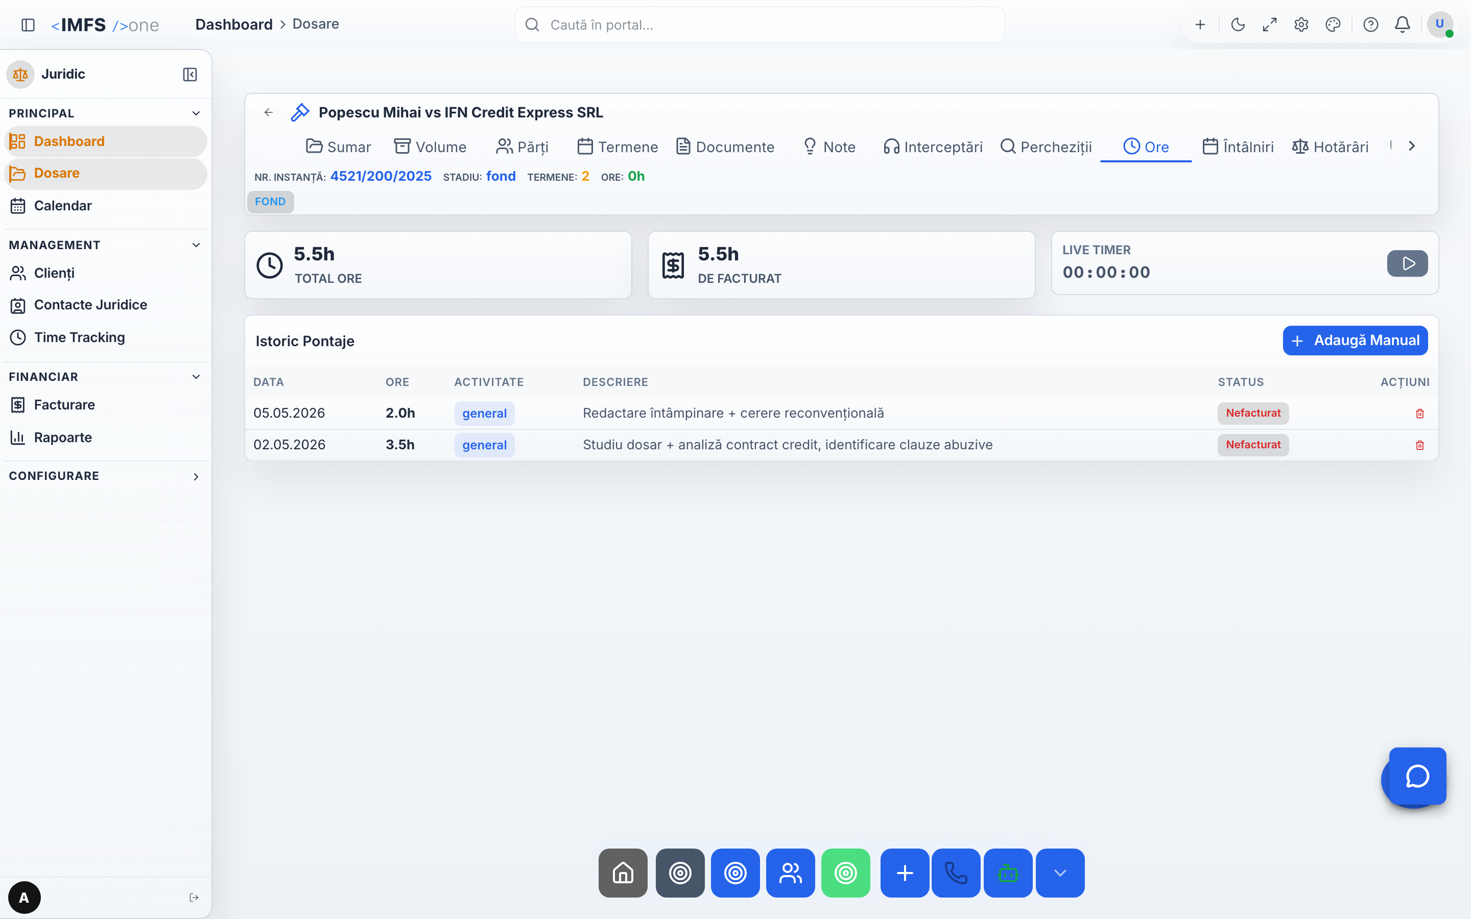Delete the 02.05.2026 time entry

(x=1420, y=445)
